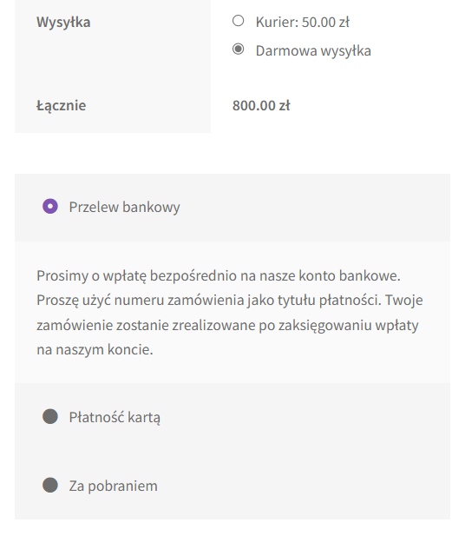
Task: Click the Łącznie row heading
Action: tap(61, 106)
